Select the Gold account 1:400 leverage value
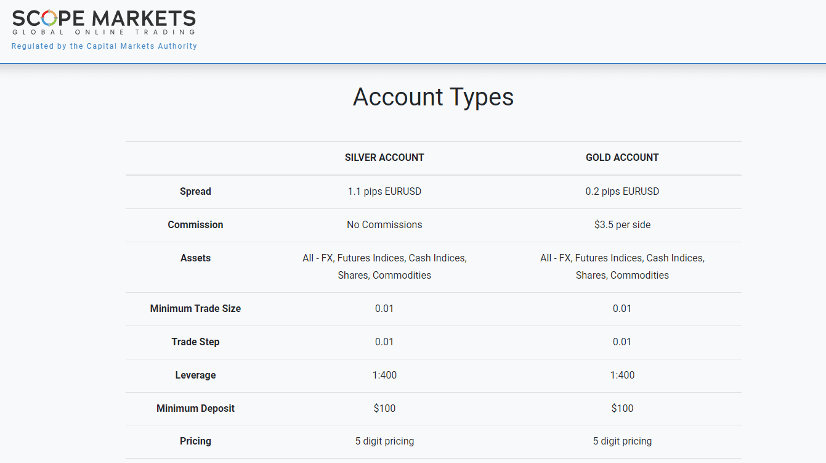Image resolution: width=826 pixels, height=463 pixels. 622,375
